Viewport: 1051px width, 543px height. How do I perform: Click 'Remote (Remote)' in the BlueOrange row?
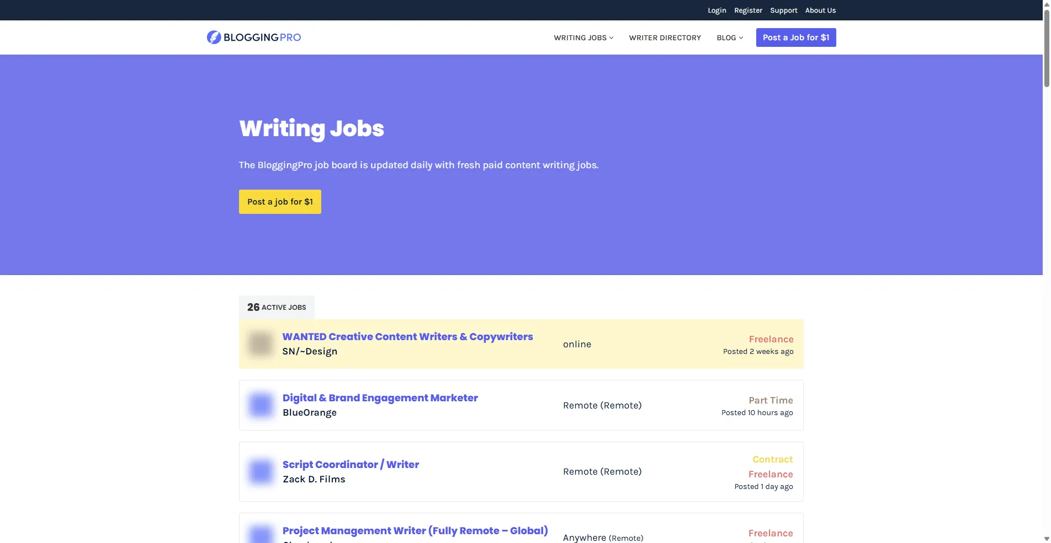(602, 405)
